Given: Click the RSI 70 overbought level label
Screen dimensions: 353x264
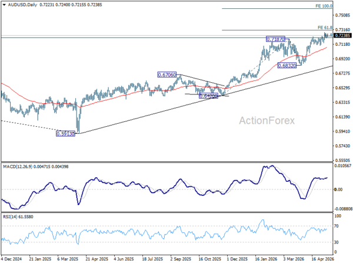Looking at the screenshot, I should [337, 226].
